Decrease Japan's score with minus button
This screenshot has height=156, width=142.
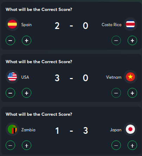(x=116, y=145)
